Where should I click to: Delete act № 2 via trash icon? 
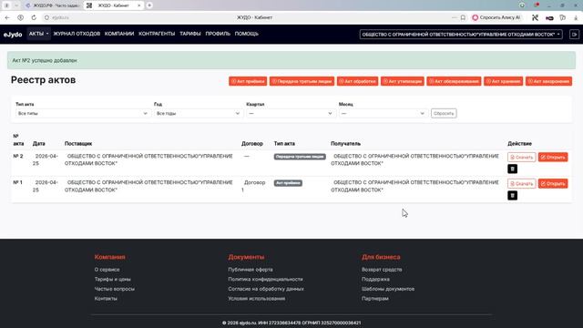(512, 169)
